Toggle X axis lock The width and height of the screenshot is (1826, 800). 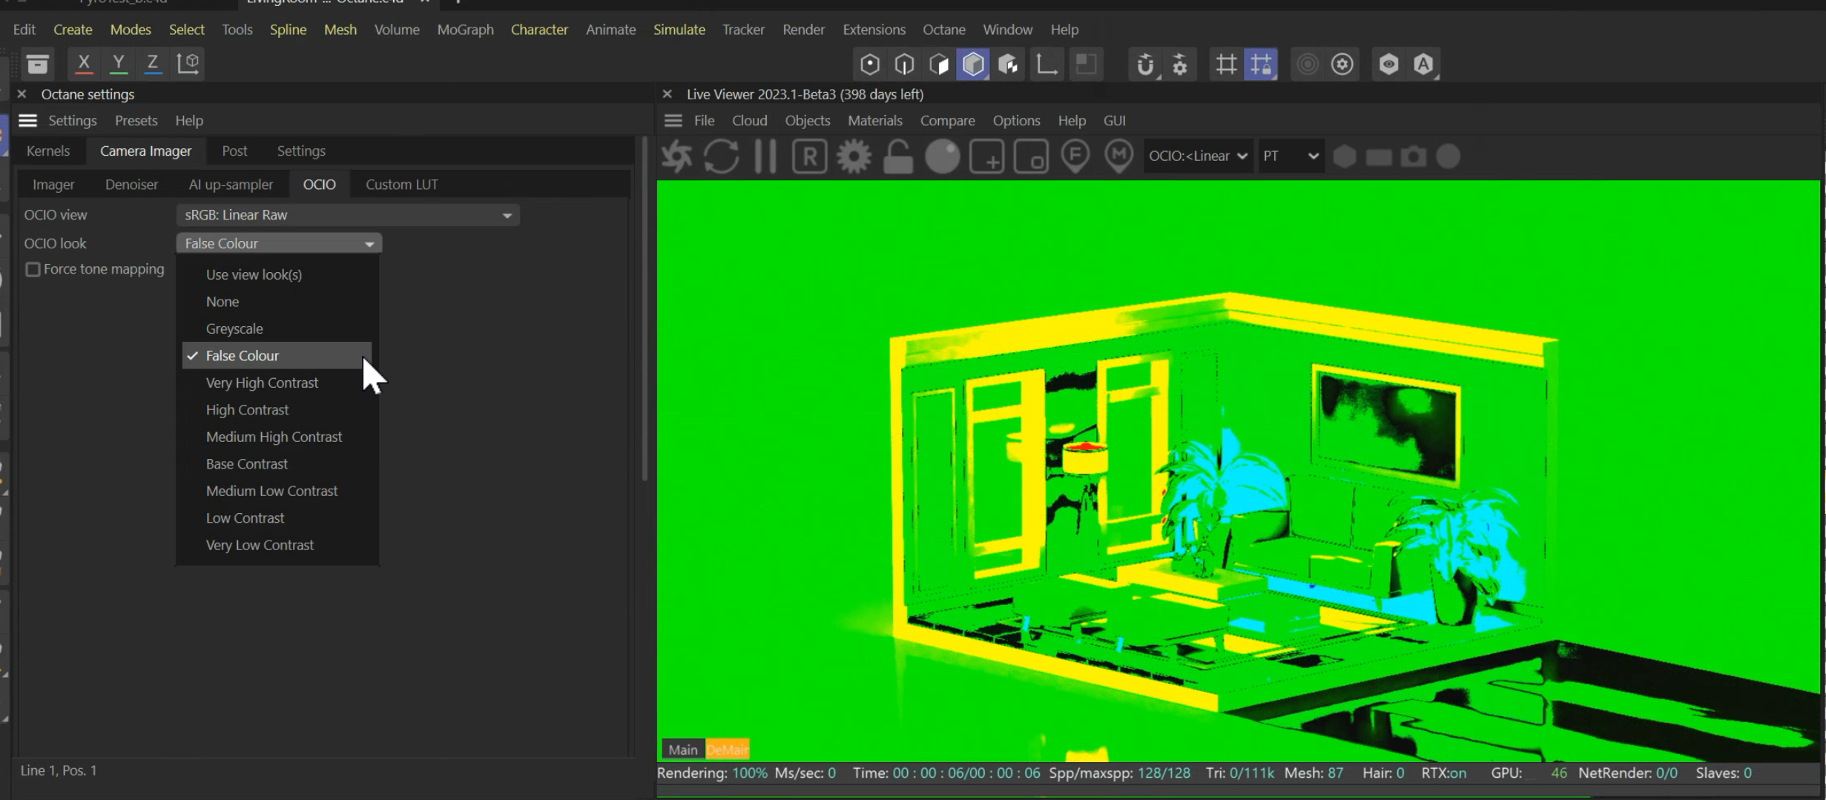(x=84, y=63)
